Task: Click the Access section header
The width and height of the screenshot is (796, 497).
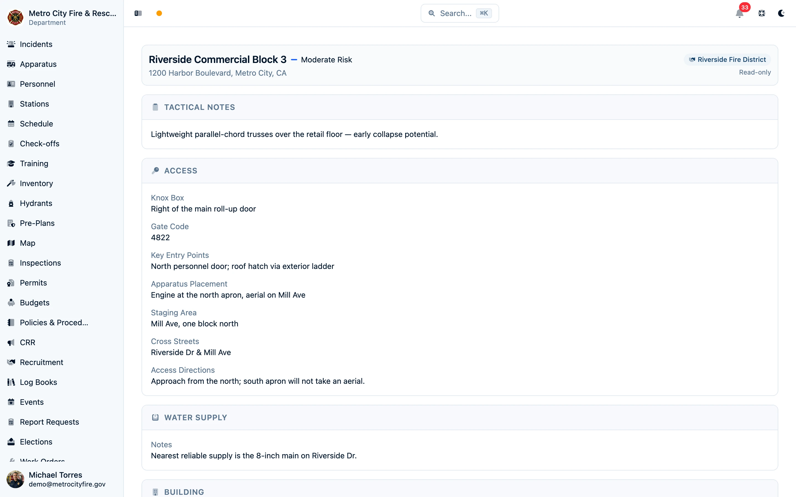Action: tap(460, 171)
